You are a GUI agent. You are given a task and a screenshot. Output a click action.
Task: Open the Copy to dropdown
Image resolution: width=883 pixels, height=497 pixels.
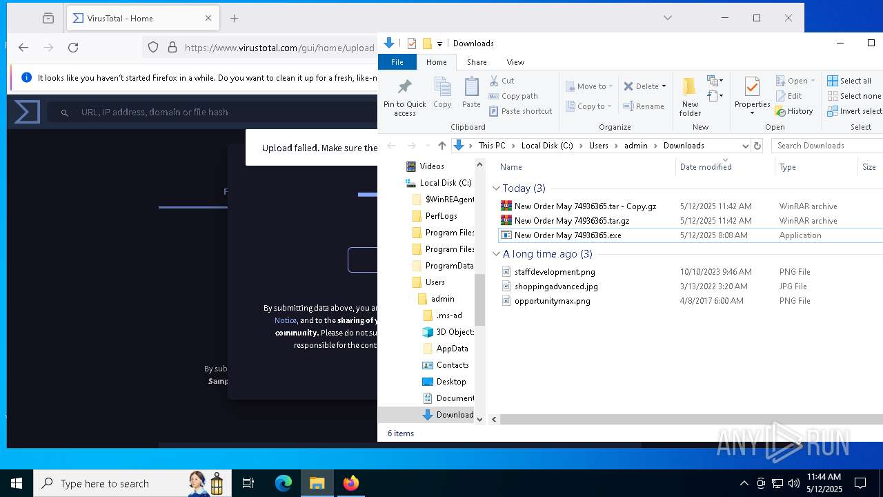590,106
